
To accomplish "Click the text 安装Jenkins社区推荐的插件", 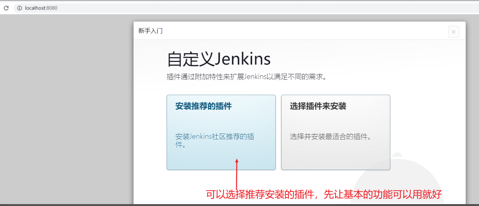I will (215, 141).
